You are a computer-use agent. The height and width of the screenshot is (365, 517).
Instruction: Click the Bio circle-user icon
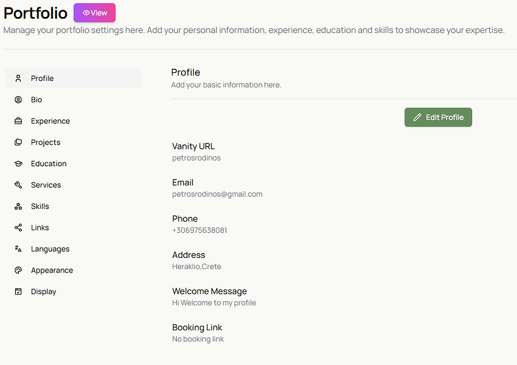(x=18, y=100)
